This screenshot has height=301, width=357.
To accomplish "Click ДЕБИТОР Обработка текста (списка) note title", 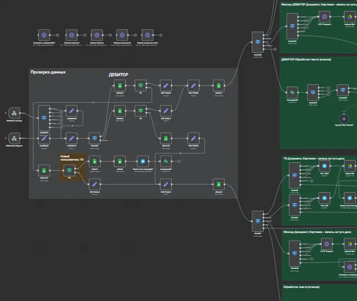I will [x=306, y=59].
